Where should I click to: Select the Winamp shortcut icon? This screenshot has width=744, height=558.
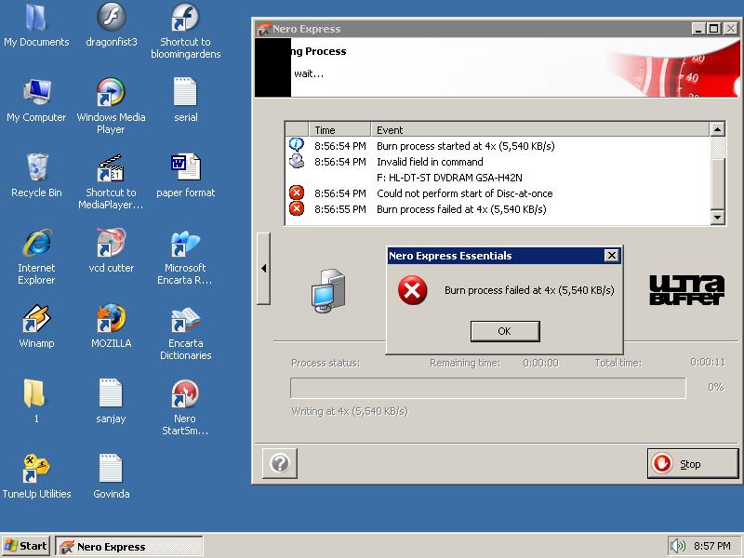[36, 326]
